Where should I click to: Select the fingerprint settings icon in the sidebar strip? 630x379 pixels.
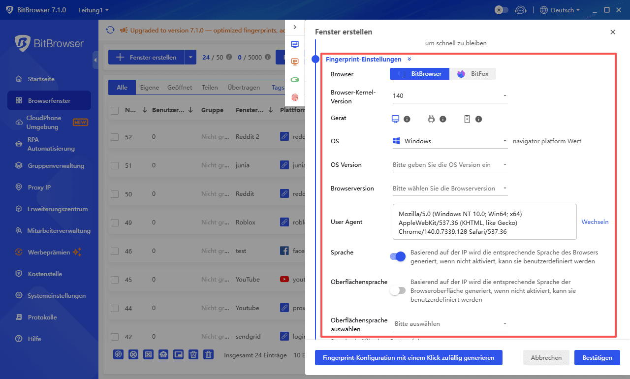pyautogui.click(x=295, y=98)
